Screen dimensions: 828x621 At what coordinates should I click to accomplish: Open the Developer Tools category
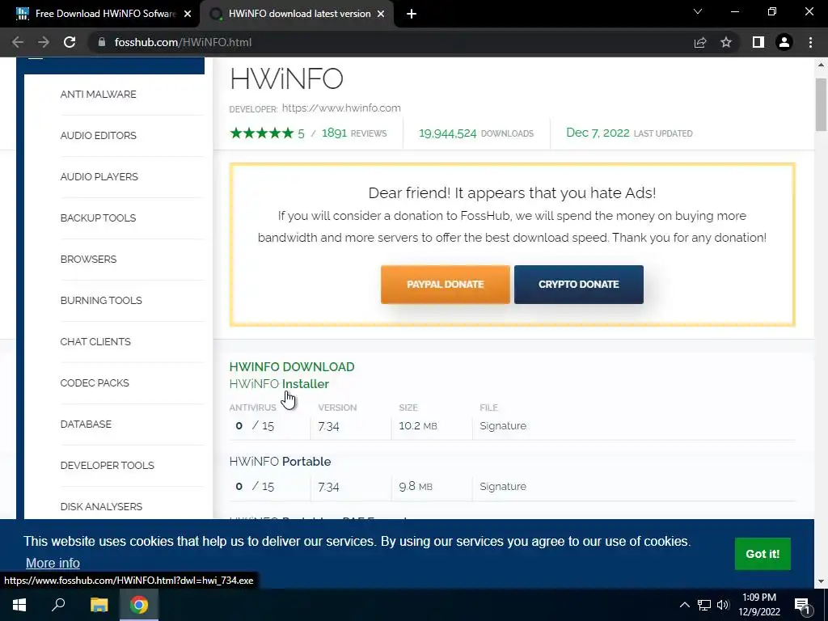(108, 465)
